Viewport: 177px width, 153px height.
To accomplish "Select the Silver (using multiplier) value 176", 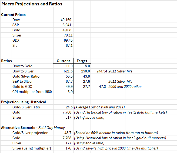I will click(69, 148).
